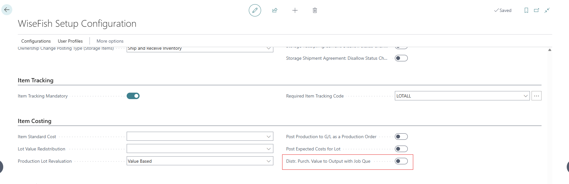Click the share icon
This screenshot has width=569, height=184.
275,10
